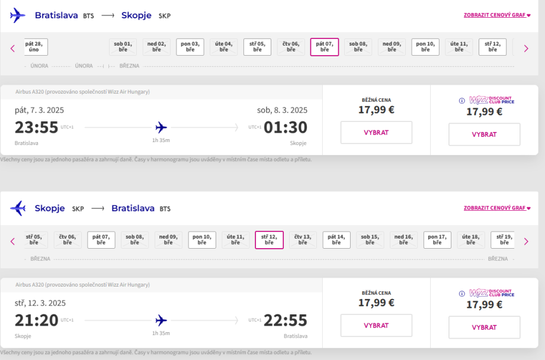Click the return Skopje–Bratislava plane logo
Screen dimensions: 545x360
coord(18,208)
